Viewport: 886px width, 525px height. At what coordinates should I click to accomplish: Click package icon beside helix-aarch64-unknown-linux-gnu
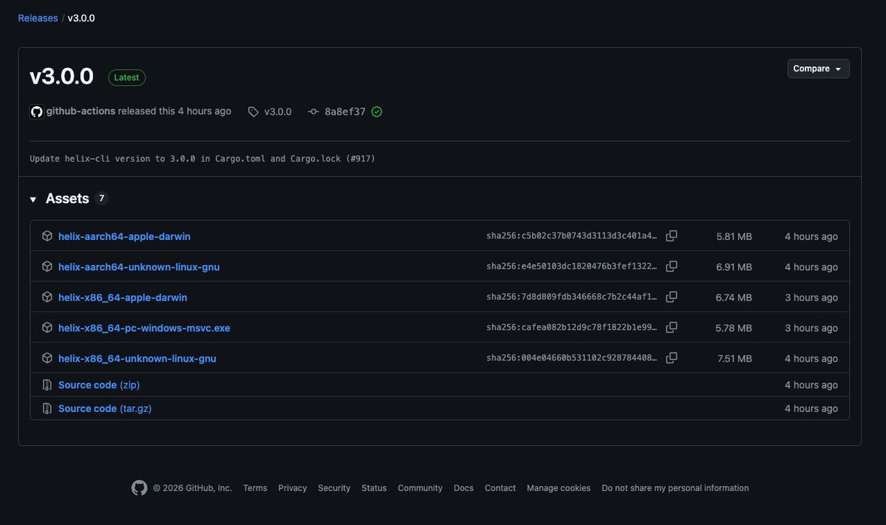tap(47, 267)
